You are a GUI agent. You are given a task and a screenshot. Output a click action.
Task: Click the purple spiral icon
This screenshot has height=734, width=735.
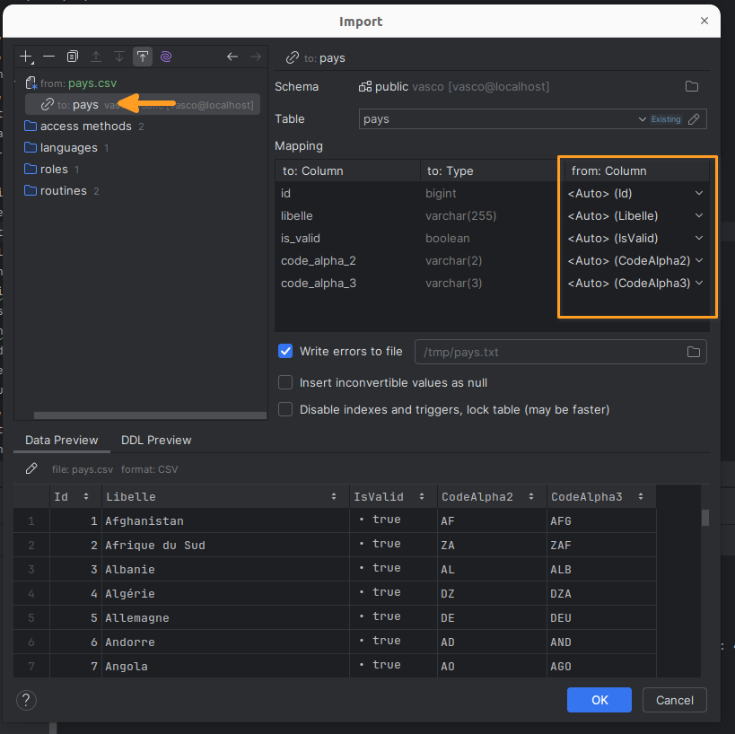[x=166, y=57]
